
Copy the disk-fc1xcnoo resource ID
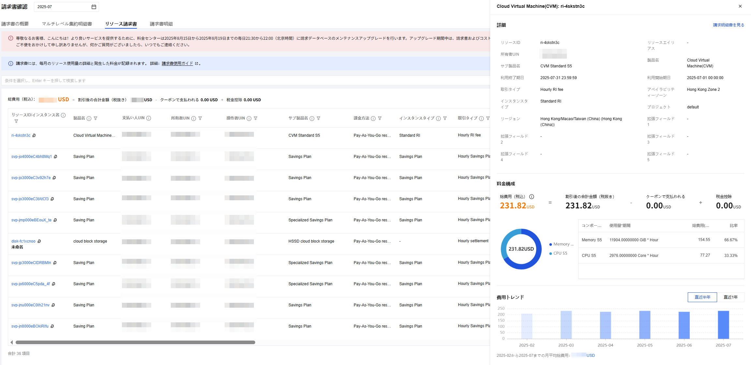[39, 241]
